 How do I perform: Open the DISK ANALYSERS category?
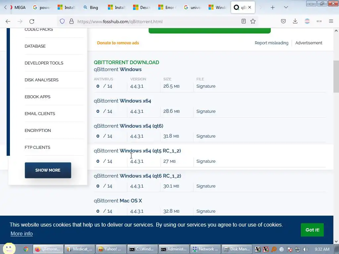(41, 80)
